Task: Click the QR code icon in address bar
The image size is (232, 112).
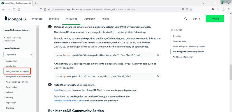Action: (x=183, y=9)
